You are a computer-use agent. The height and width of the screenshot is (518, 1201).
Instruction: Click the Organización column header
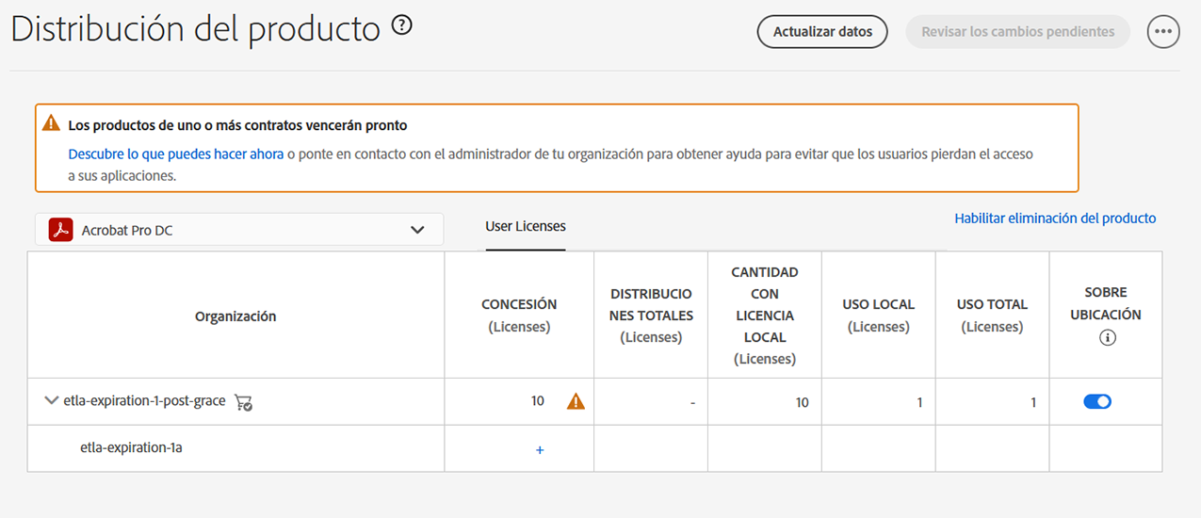click(235, 316)
